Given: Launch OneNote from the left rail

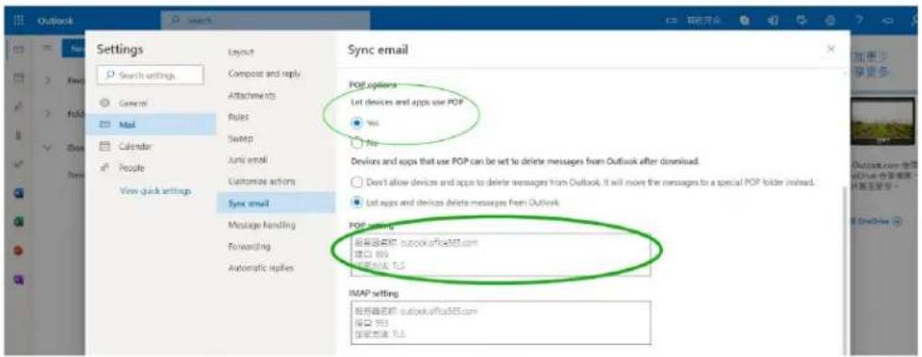Looking at the screenshot, I should (18, 280).
